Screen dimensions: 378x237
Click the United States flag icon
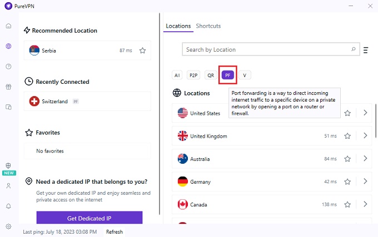pyautogui.click(x=183, y=113)
